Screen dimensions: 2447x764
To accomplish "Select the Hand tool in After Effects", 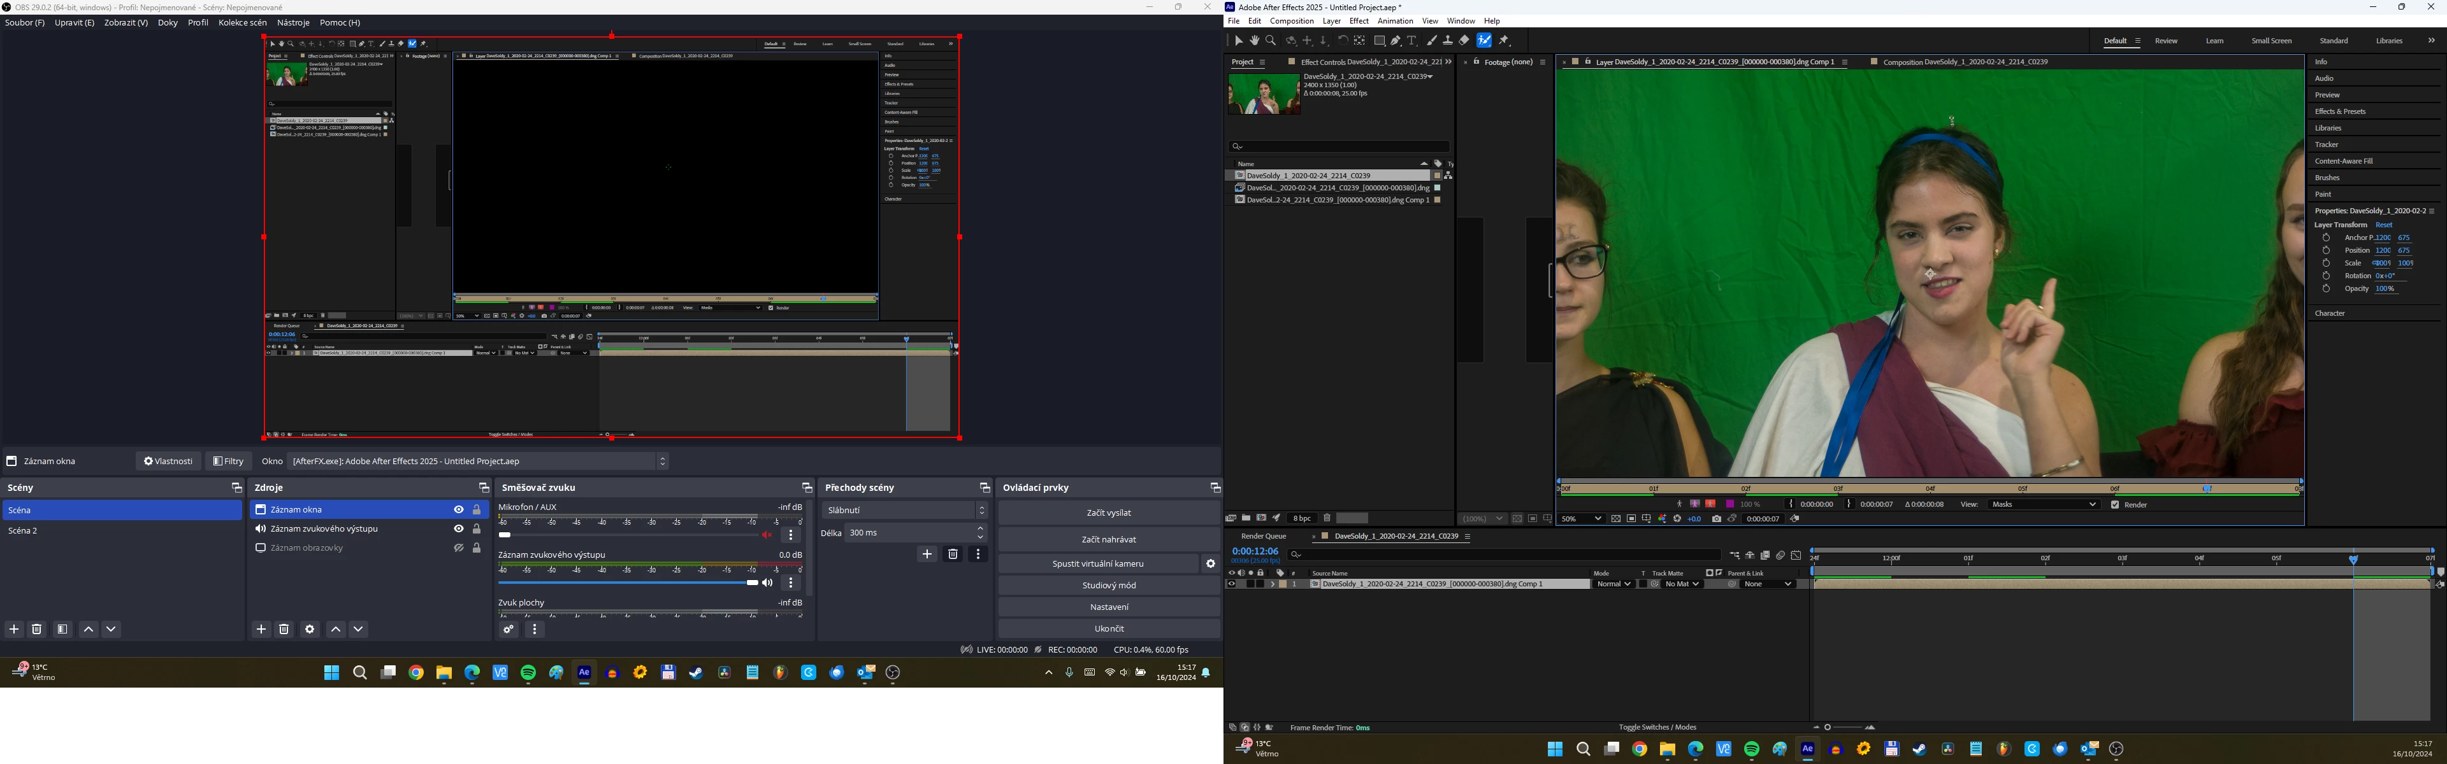I will point(1255,41).
